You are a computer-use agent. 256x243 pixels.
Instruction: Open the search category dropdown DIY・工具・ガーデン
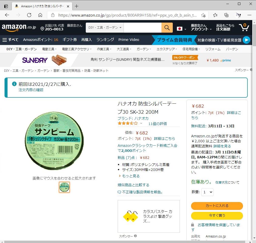click(x=105, y=28)
